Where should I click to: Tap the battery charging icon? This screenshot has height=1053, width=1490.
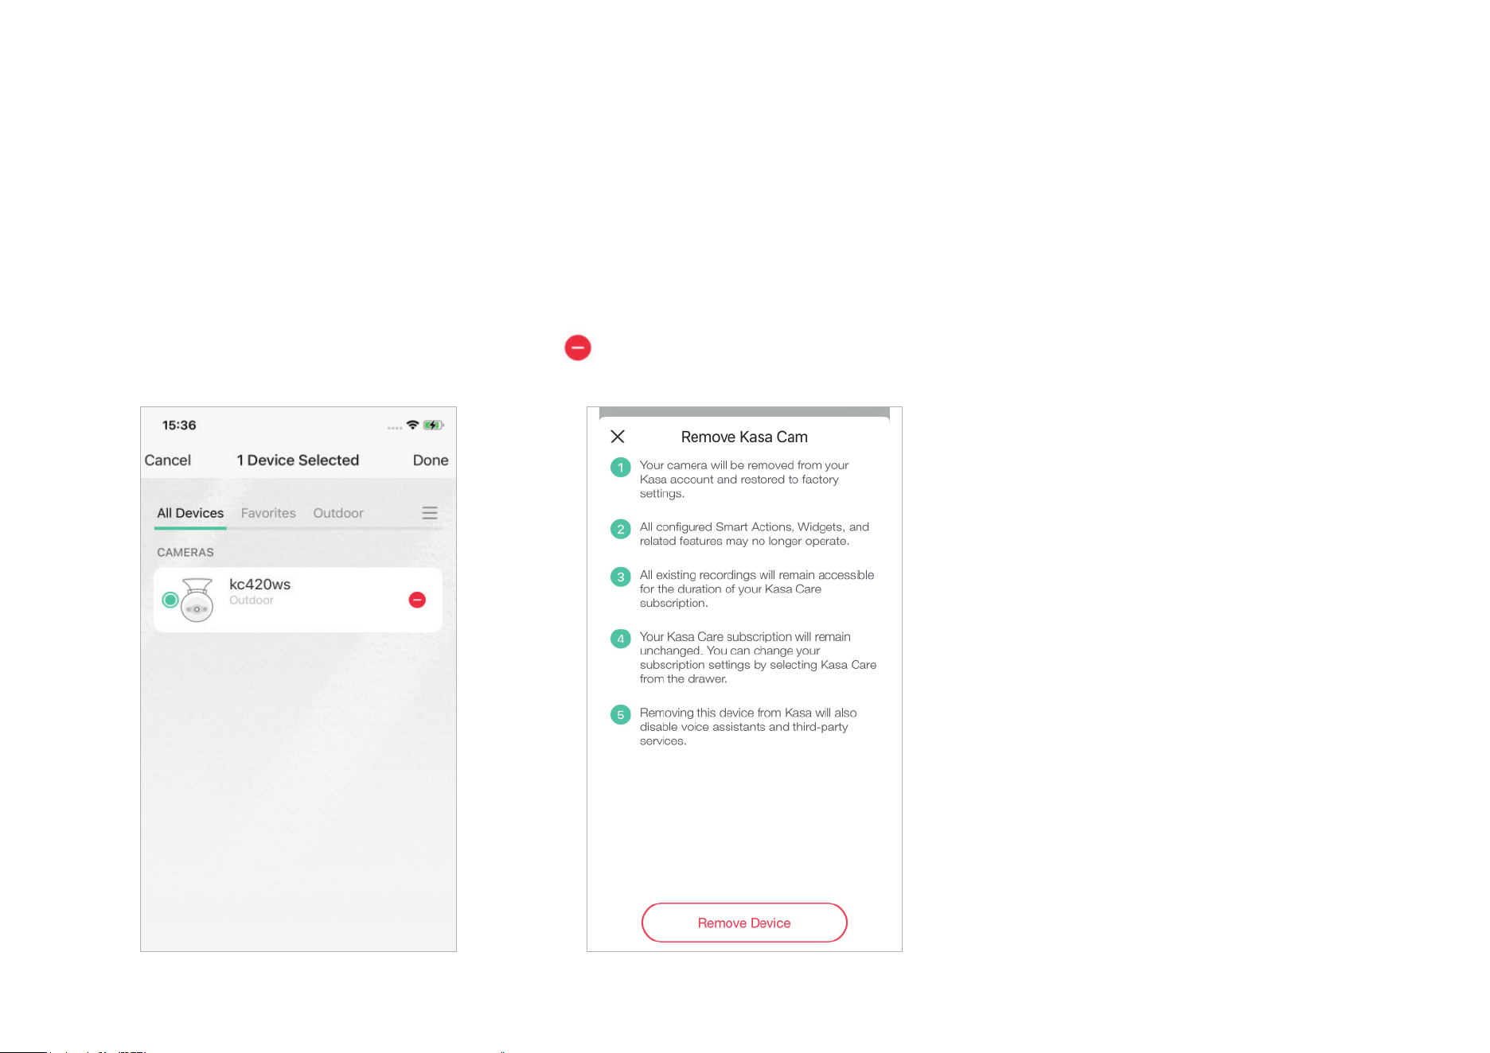(x=434, y=425)
